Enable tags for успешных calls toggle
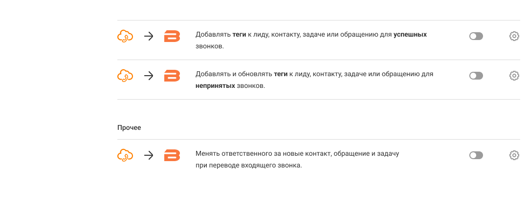528x207 pixels. pyautogui.click(x=476, y=36)
